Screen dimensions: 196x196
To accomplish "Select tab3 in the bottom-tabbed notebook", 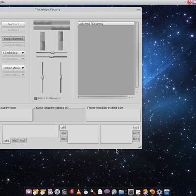I will tap(23, 140).
